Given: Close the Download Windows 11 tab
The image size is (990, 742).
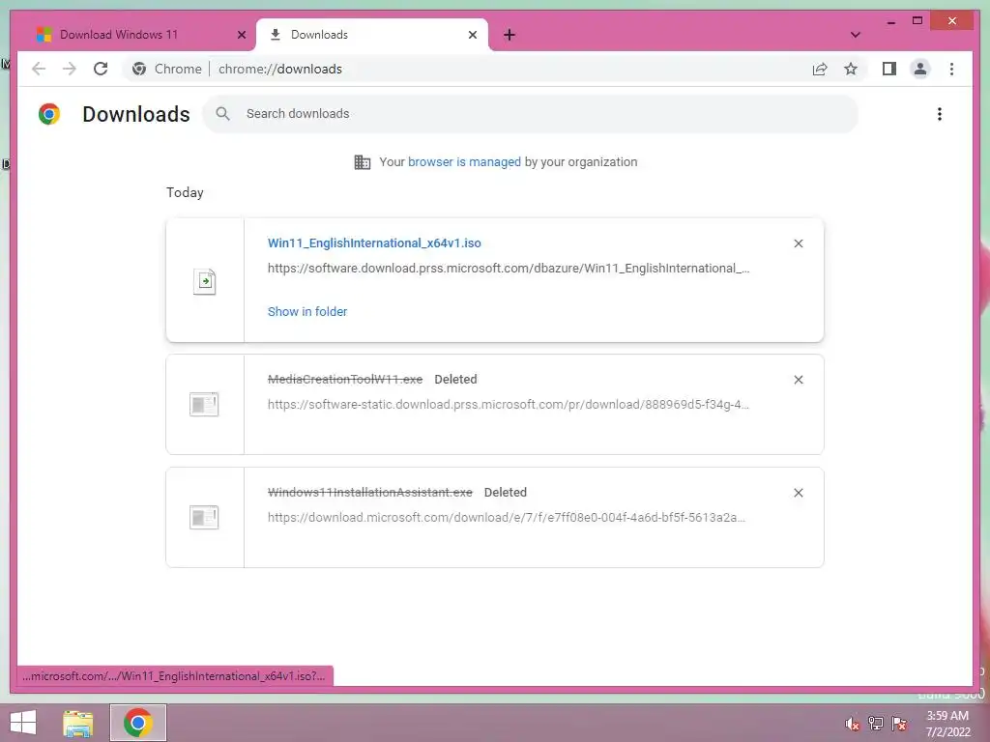Looking at the screenshot, I should pos(241,35).
